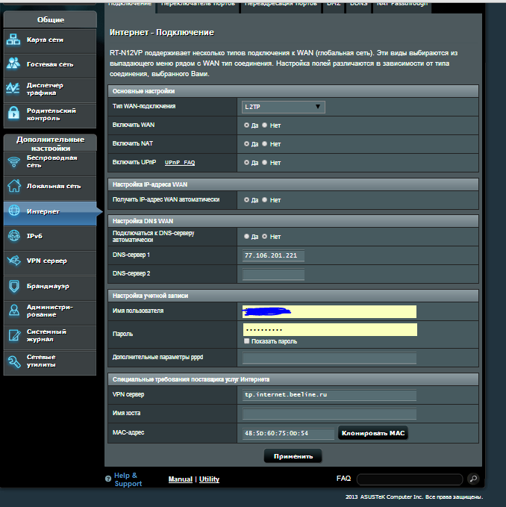
Task: Click the FAQ search box
Action: [x=410, y=479]
